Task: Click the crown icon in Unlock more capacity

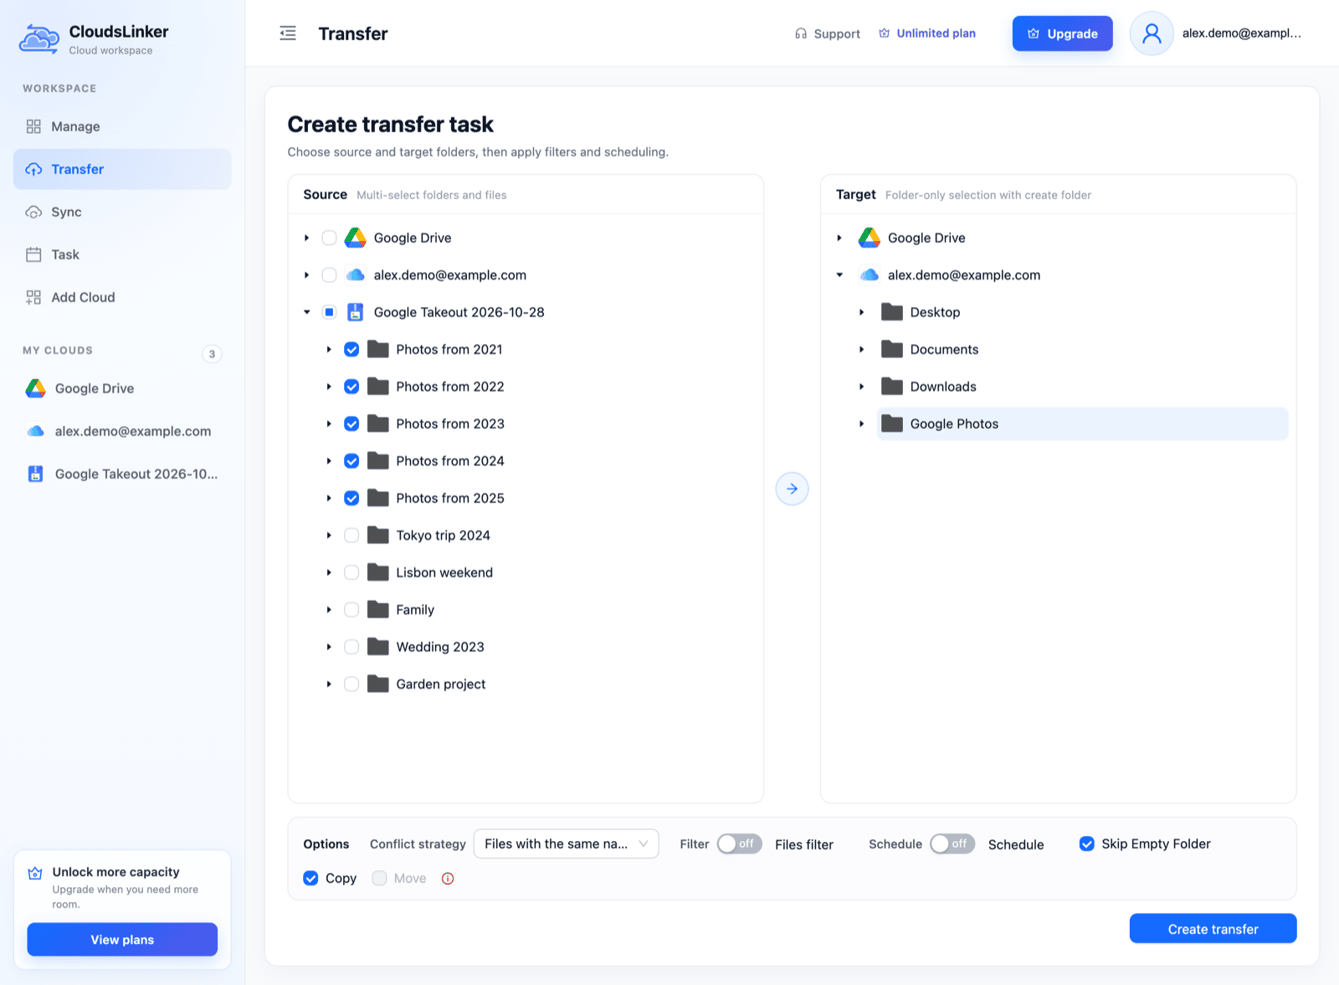Action: tap(35, 873)
